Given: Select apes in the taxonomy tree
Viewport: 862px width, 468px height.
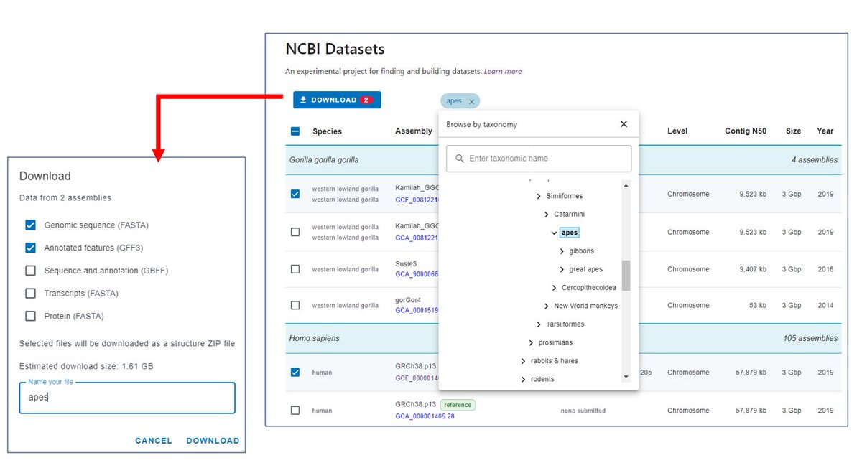Looking at the screenshot, I should (x=570, y=233).
